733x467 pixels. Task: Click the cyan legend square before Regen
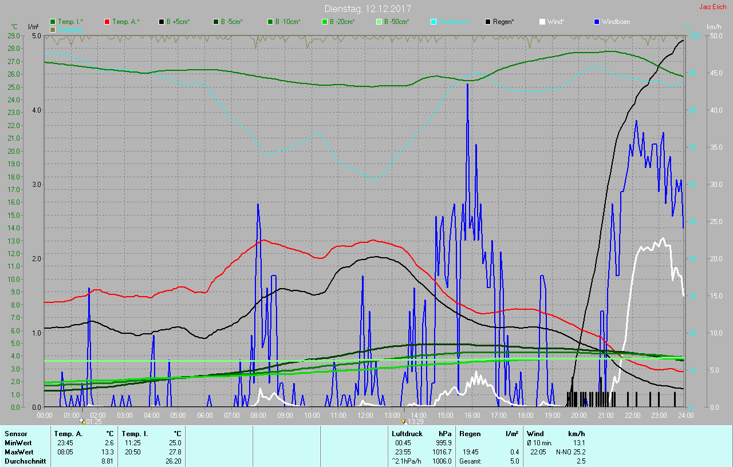pos(434,22)
